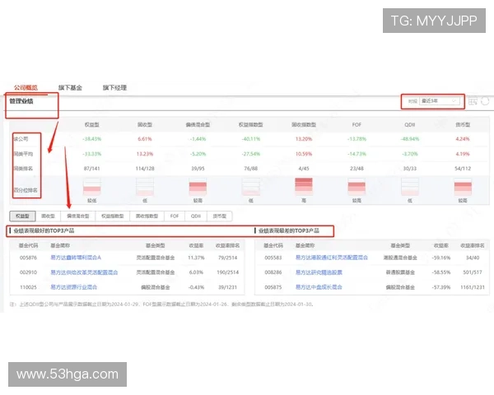Click the peer average value 13.23%

[145, 154]
